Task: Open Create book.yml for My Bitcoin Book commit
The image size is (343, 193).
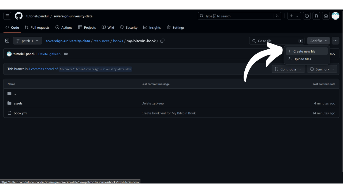Action: click(x=169, y=113)
